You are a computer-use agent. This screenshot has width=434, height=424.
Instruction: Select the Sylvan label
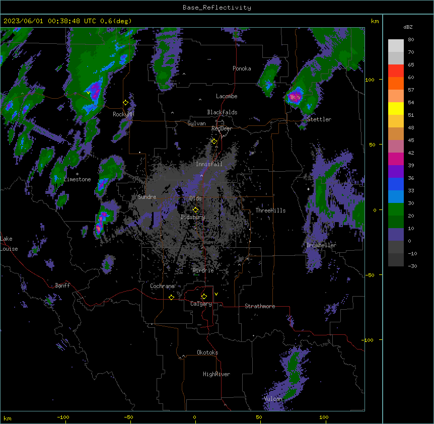[196, 123]
